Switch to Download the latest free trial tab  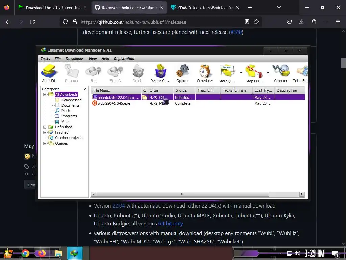[52, 7]
